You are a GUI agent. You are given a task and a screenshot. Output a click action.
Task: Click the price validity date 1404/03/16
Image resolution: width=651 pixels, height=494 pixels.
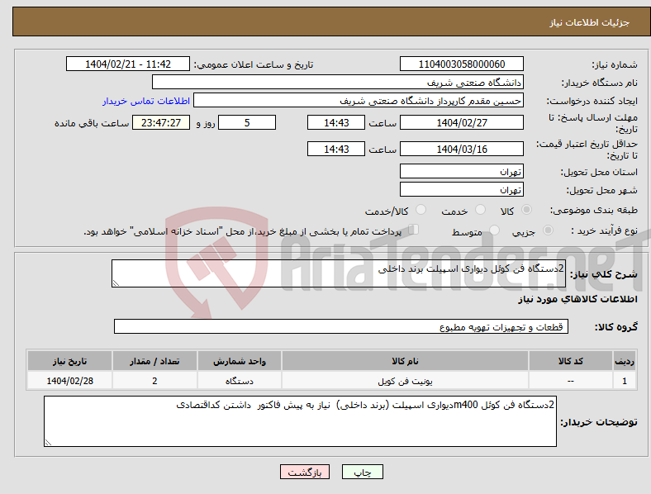(x=462, y=149)
